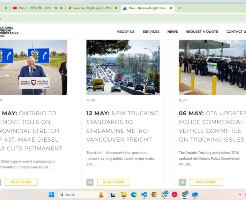The width and height of the screenshot is (246, 200).
Task: Close the YouTube #Video tab
Action: tap(61, 8)
